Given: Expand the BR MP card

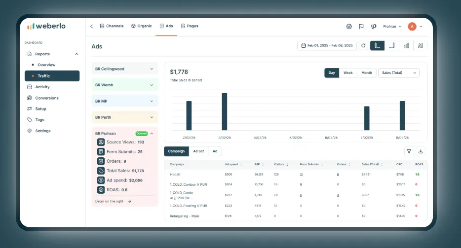Looking at the screenshot, I should [125, 101].
